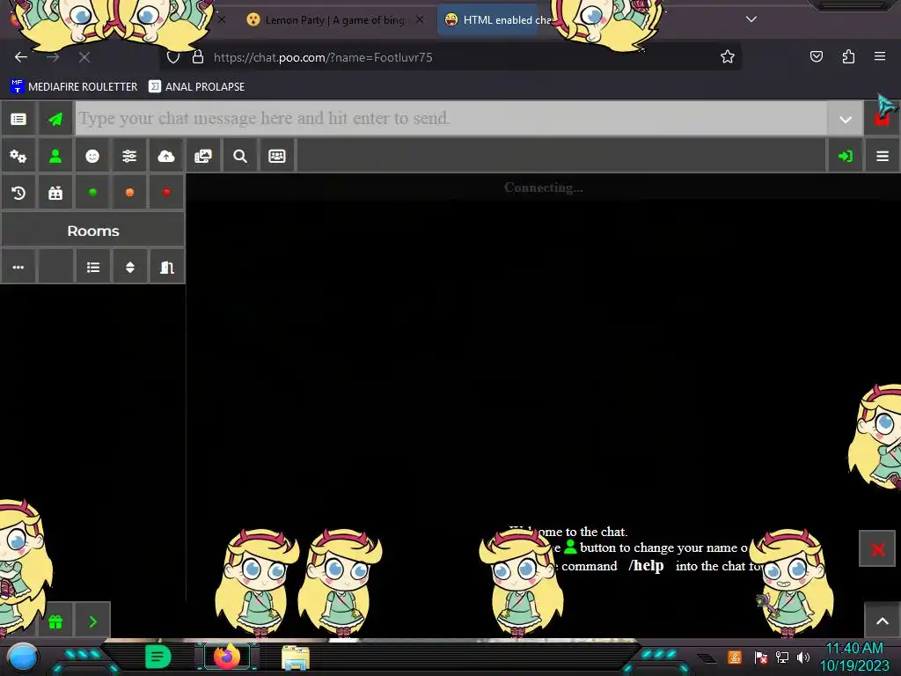The height and width of the screenshot is (676, 901).
Task: Click the green user name icon in toolbar
Action: [x=55, y=156]
